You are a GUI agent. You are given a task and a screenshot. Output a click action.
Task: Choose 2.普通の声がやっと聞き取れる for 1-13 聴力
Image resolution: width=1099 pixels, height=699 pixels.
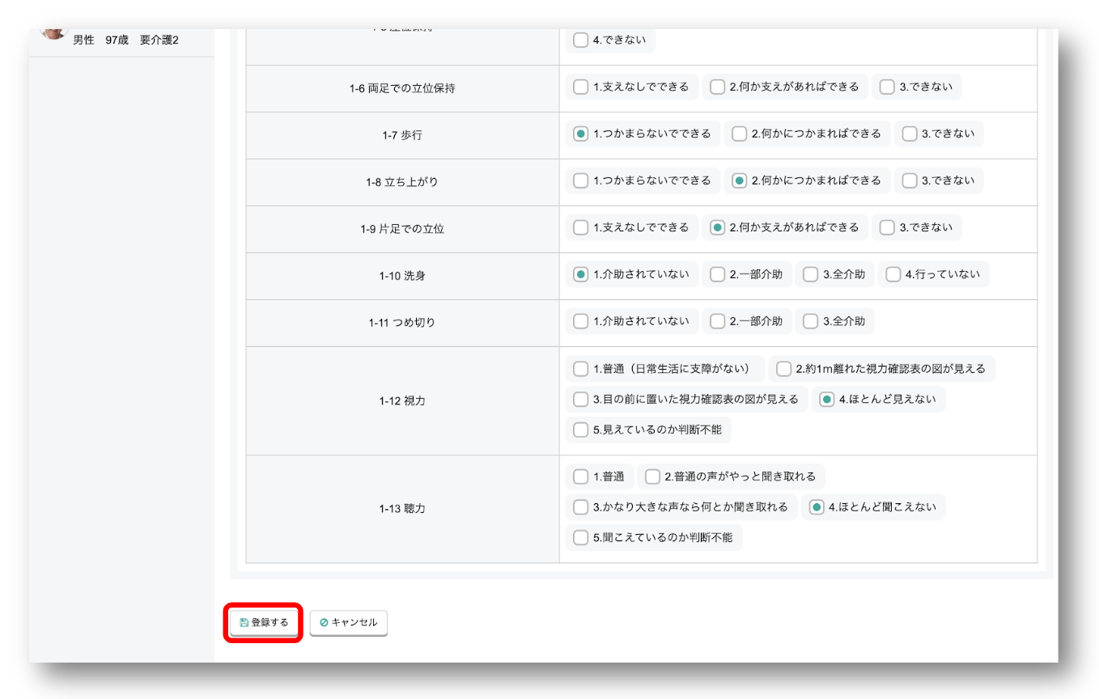click(652, 477)
